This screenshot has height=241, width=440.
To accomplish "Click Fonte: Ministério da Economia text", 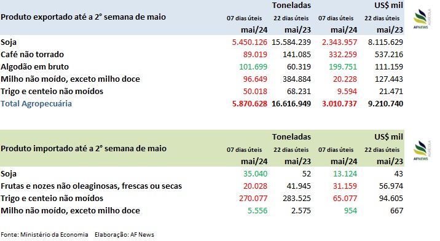I will click(44, 234).
